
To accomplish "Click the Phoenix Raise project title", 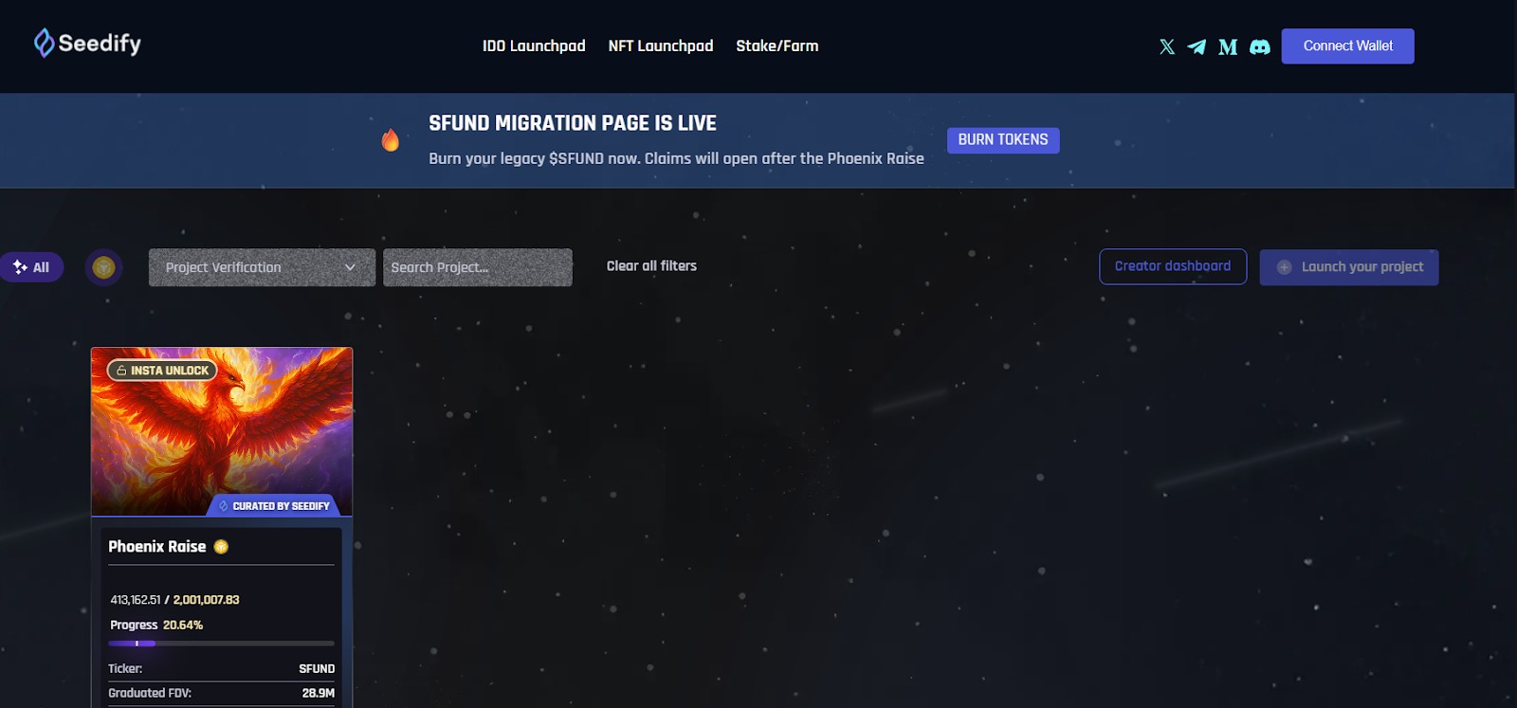I will [157, 547].
